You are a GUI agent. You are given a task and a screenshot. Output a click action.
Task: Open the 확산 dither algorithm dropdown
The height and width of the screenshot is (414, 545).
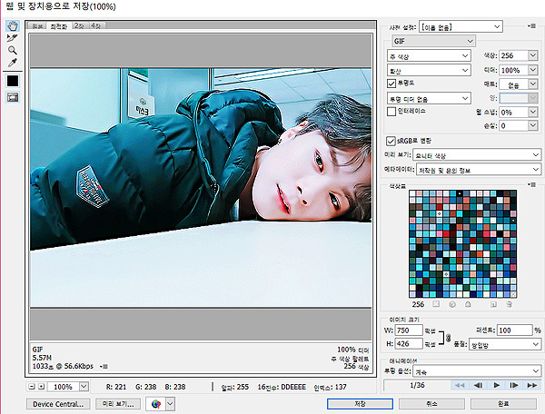[429, 71]
